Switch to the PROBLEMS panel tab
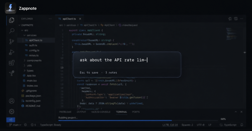Viewport: 252px width, 131px height. point(65,112)
